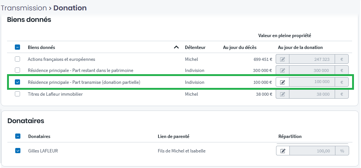
Task: Toggle select-all checkbox in Donataires header
Action: pyautogui.click(x=17, y=136)
